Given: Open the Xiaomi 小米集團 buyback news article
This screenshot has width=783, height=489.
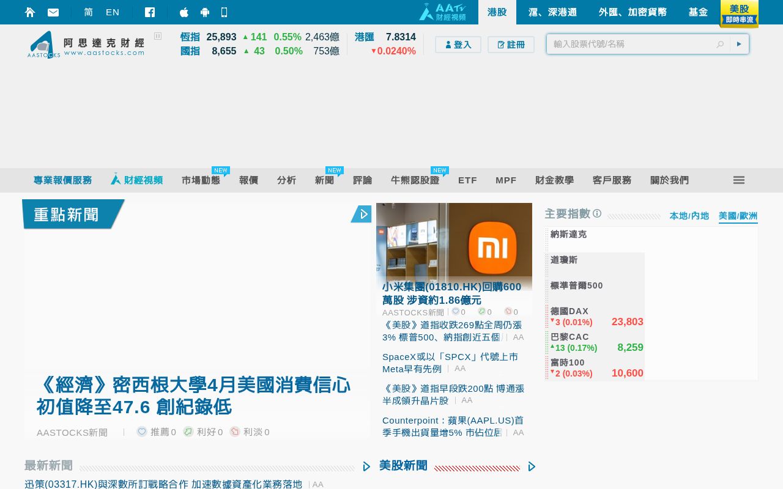Looking at the screenshot, I should coord(452,293).
